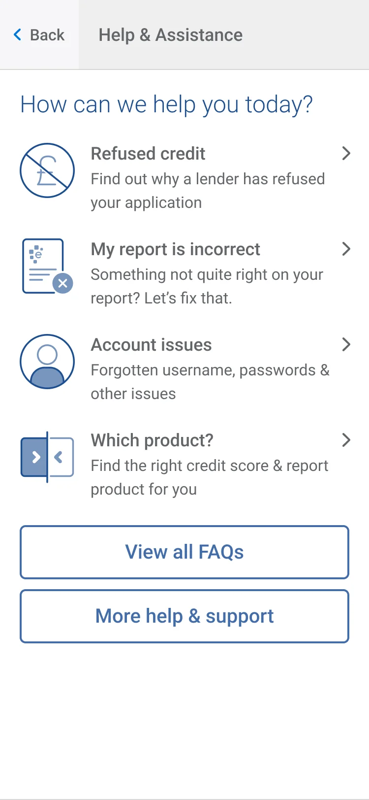Screen dimensions: 369x800
Task: Expand the Which product chevron
Action: tap(346, 440)
